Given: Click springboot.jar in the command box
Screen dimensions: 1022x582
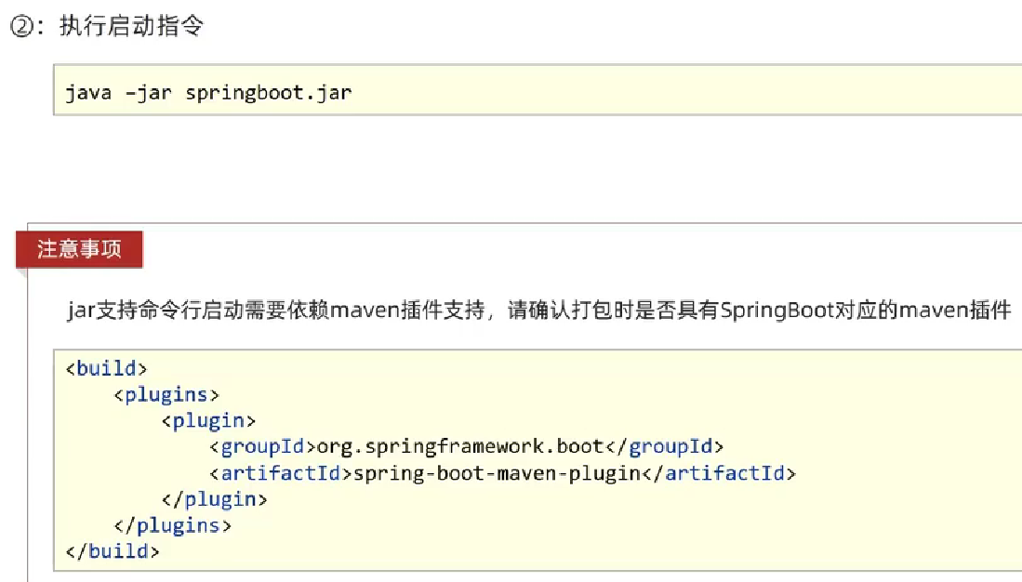Looking at the screenshot, I should coord(268,93).
